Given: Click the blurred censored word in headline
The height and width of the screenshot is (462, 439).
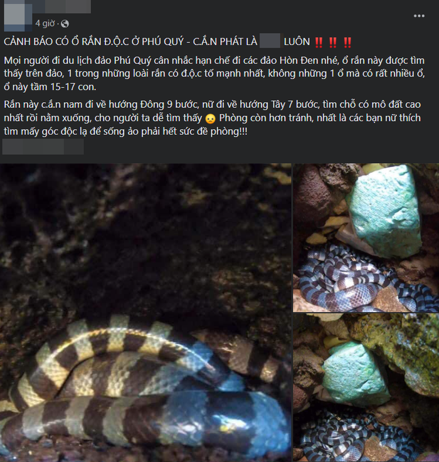Looking at the screenshot, I should (270, 41).
